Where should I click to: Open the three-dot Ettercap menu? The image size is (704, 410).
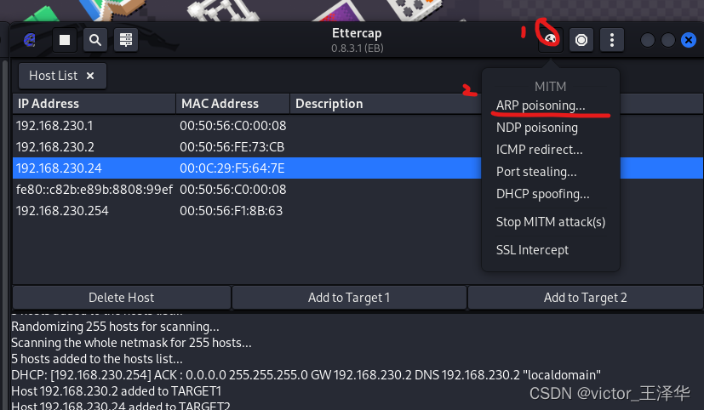pos(612,40)
